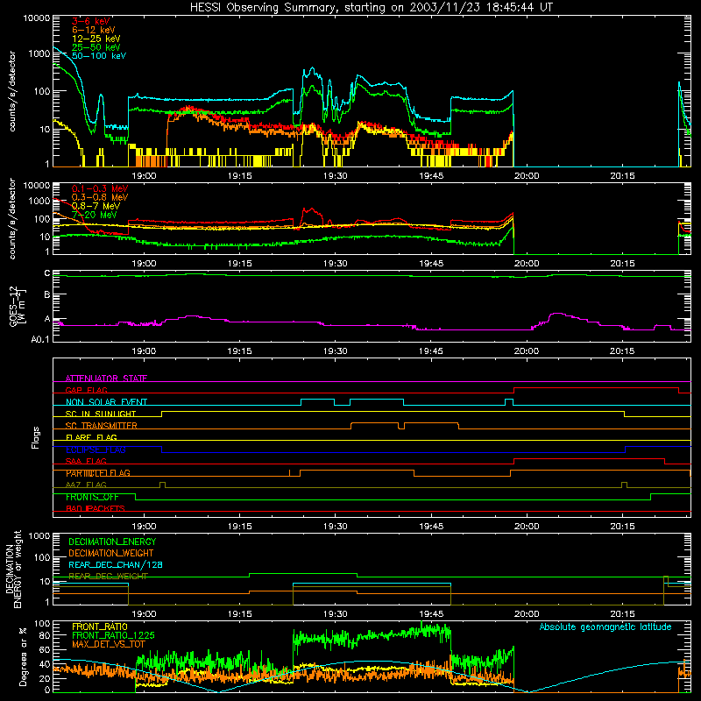701x701 pixels.
Task: Click counts/s/detector axis label of keV panel
Action: click(12, 91)
